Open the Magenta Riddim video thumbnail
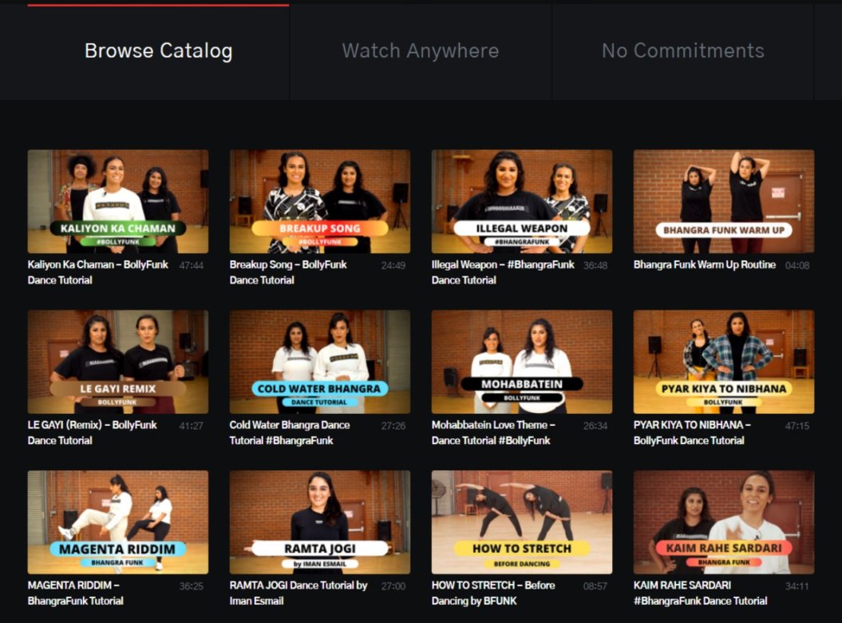Screen dimensions: 842x623 [x=118, y=522]
